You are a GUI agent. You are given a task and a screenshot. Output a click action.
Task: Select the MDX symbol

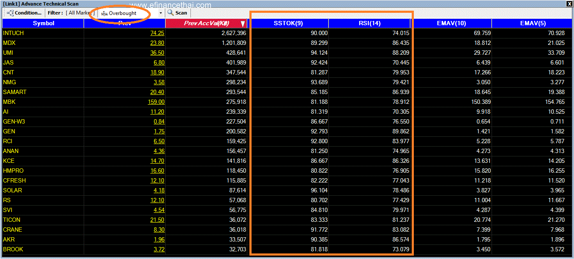[9, 43]
